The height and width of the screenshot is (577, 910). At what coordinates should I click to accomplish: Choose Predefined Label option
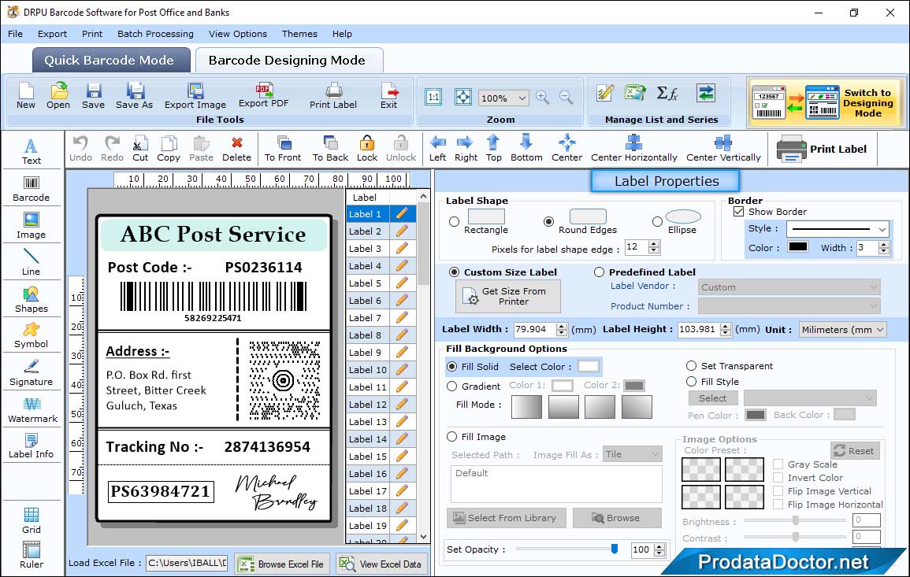tap(599, 272)
